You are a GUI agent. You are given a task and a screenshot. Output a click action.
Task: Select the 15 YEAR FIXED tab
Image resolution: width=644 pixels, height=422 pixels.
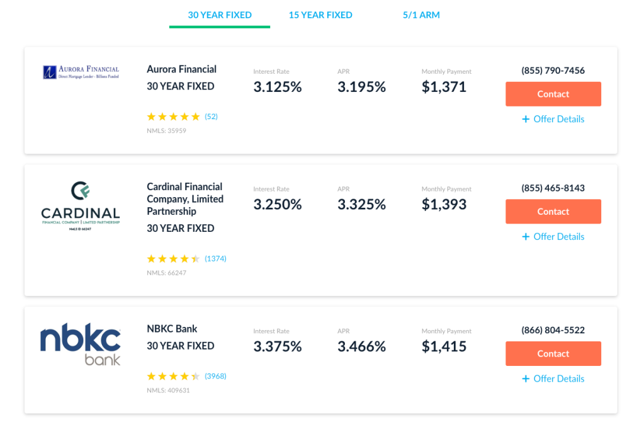pos(320,15)
